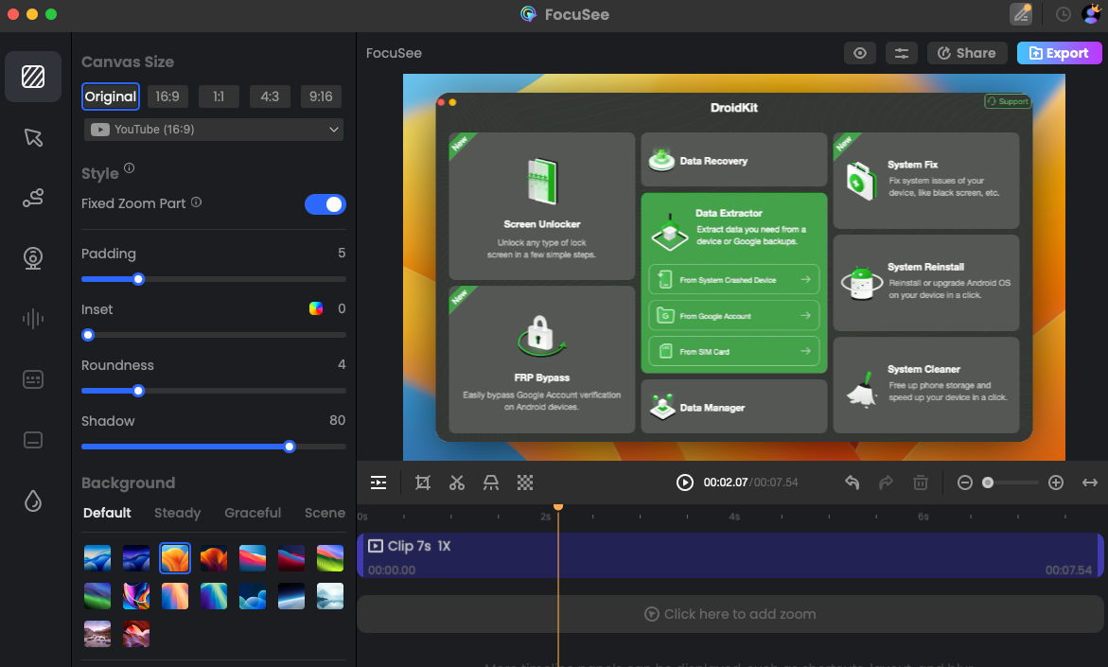Open the Audio waveform sidebar icon
The image size is (1108, 667).
pos(32,319)
